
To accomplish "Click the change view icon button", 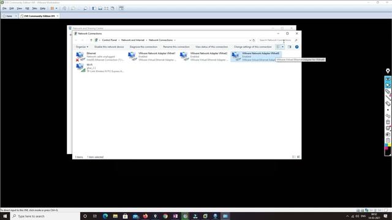I will tap(278, 47).
